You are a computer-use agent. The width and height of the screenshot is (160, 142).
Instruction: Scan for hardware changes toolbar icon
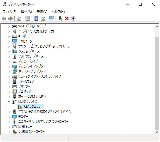tap(52, 18)
